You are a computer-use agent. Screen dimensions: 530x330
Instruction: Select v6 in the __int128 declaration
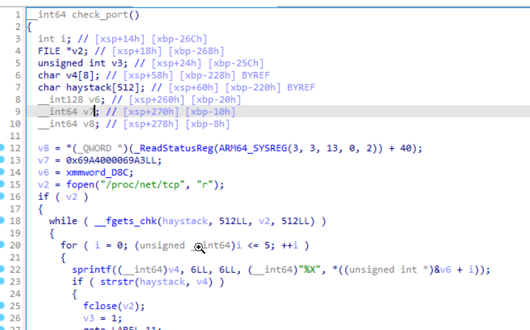(94, 100)
